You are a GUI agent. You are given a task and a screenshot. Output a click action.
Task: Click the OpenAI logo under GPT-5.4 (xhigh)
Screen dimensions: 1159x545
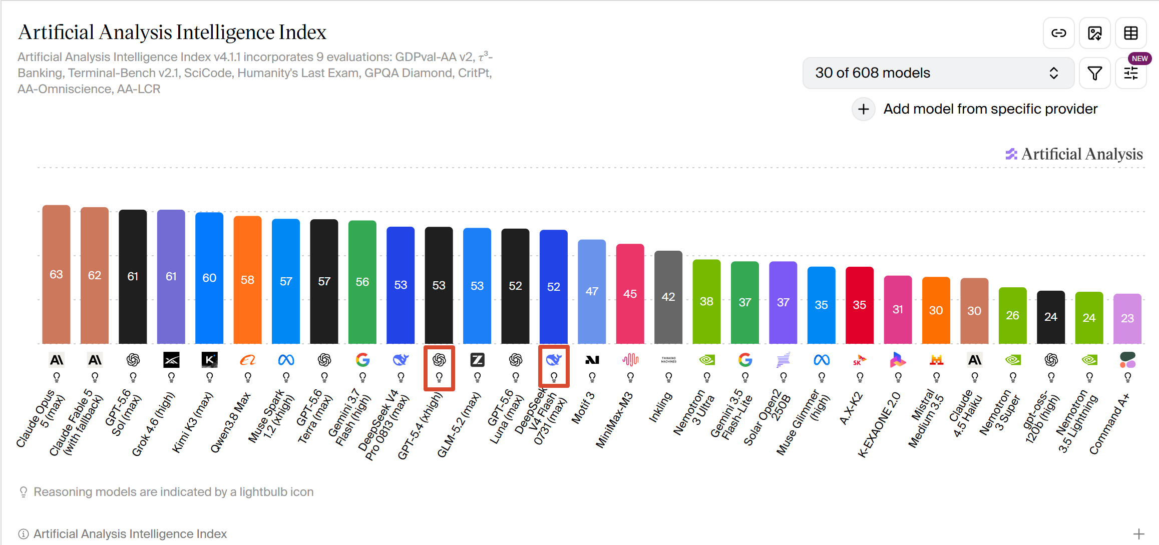(439, 360)
